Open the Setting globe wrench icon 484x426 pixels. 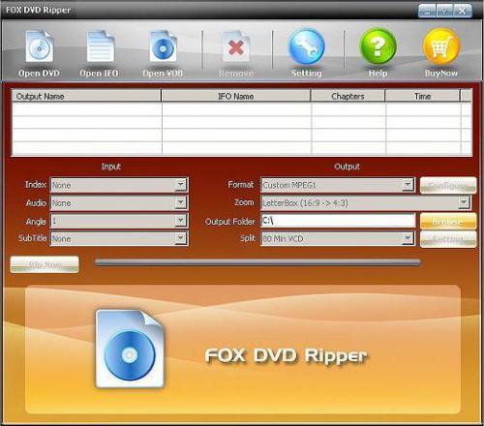click(x=307, y=46)
